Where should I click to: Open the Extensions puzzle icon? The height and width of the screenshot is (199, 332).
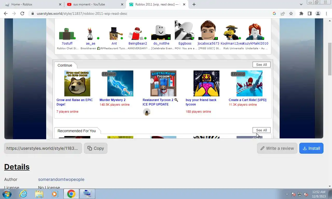pyautogui.click(x=301, y=13)
